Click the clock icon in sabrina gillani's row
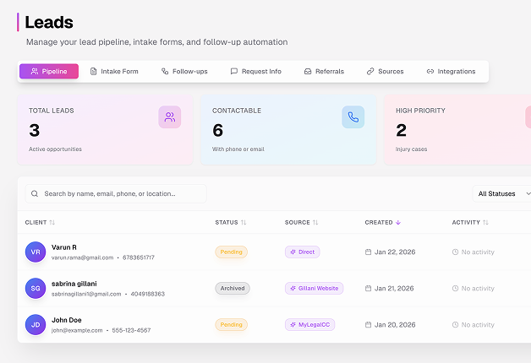 (x=455, y=289)
